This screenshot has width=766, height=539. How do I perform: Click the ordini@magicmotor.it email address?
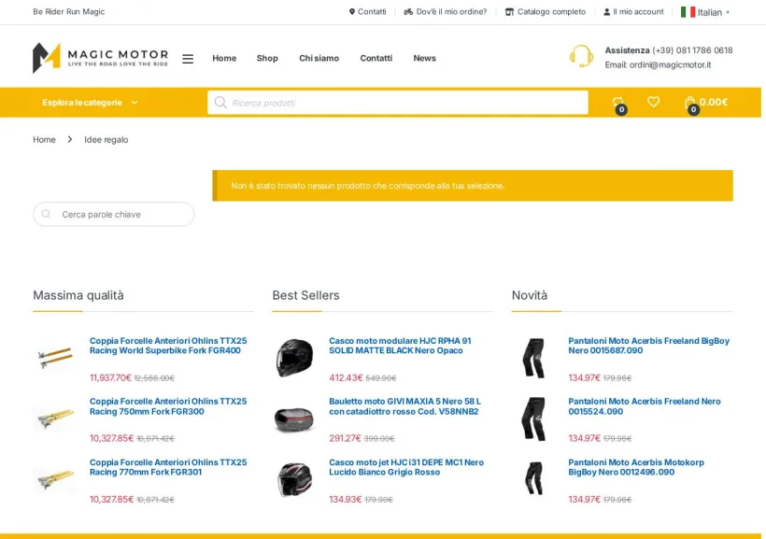[x=671, y=64]
